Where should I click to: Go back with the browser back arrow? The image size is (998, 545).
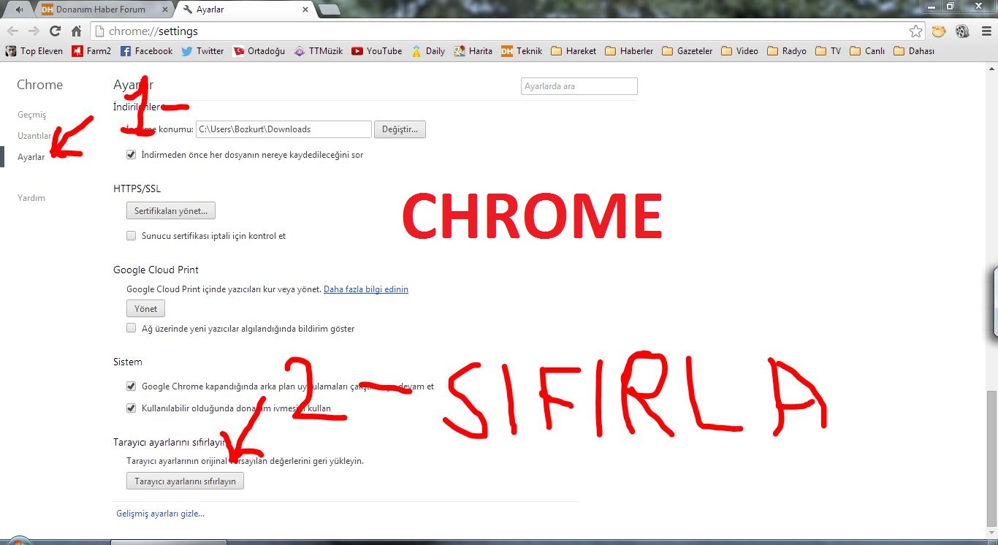point(12,31)
